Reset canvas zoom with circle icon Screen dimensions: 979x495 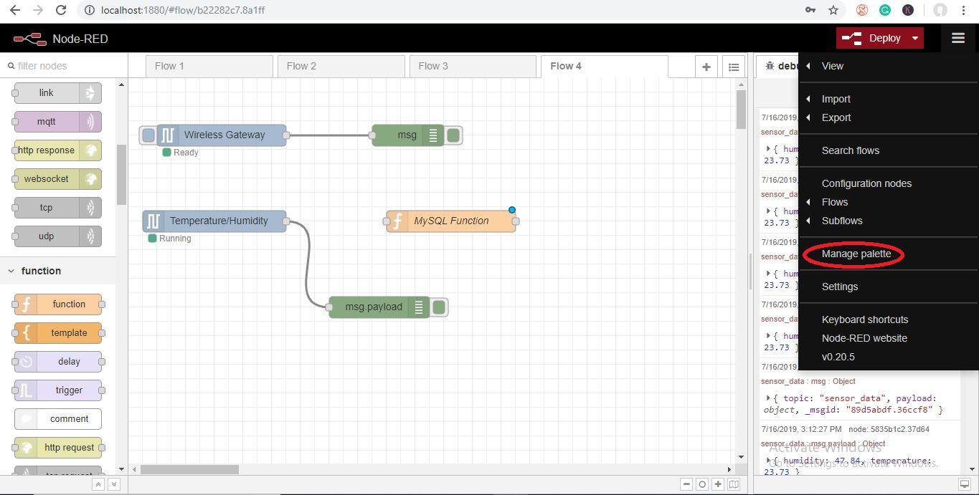[x=703, y=484]
